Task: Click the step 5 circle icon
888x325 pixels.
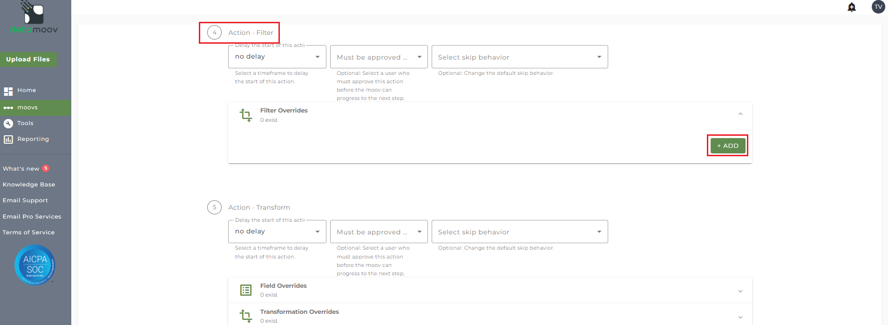Action: click(x=214, y=207)
